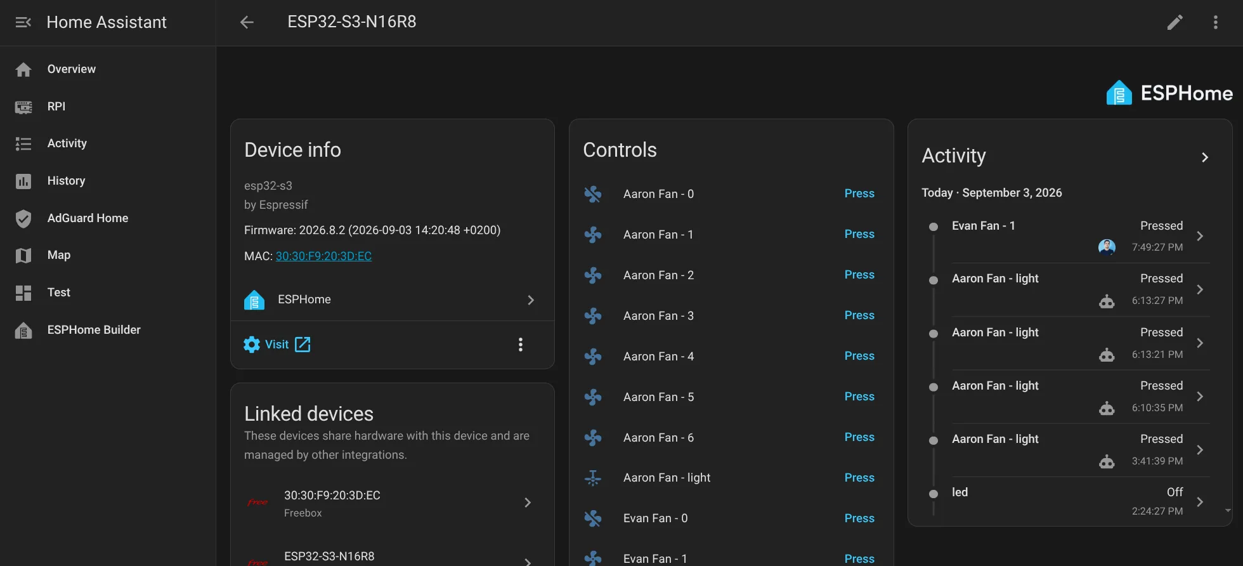Open the 6:13:27 PM Aaron Fan - light chevron
Image resolution: width=1243 pixels, height=566 pixels.
pos(1200,289)
